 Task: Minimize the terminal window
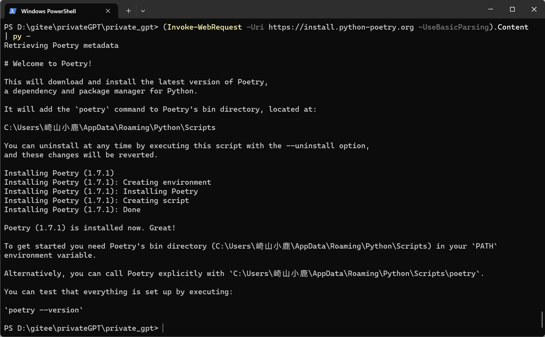(491, 9)
